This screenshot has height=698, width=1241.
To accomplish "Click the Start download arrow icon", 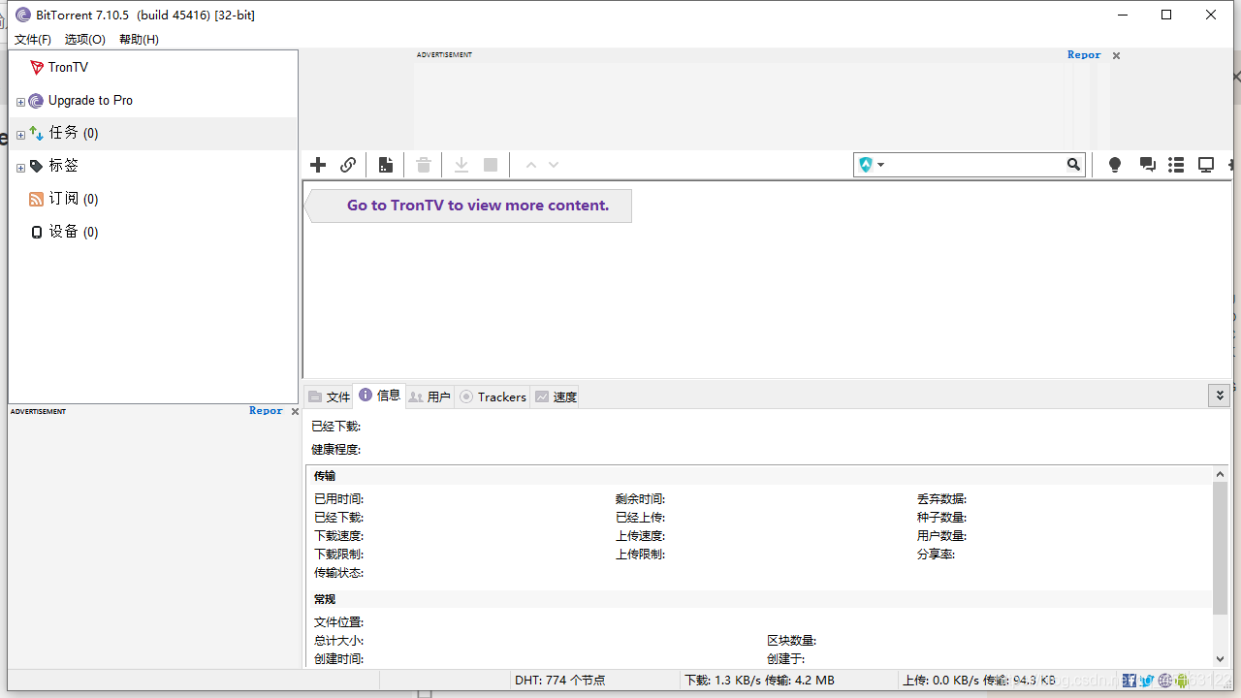I will (461, 165).
